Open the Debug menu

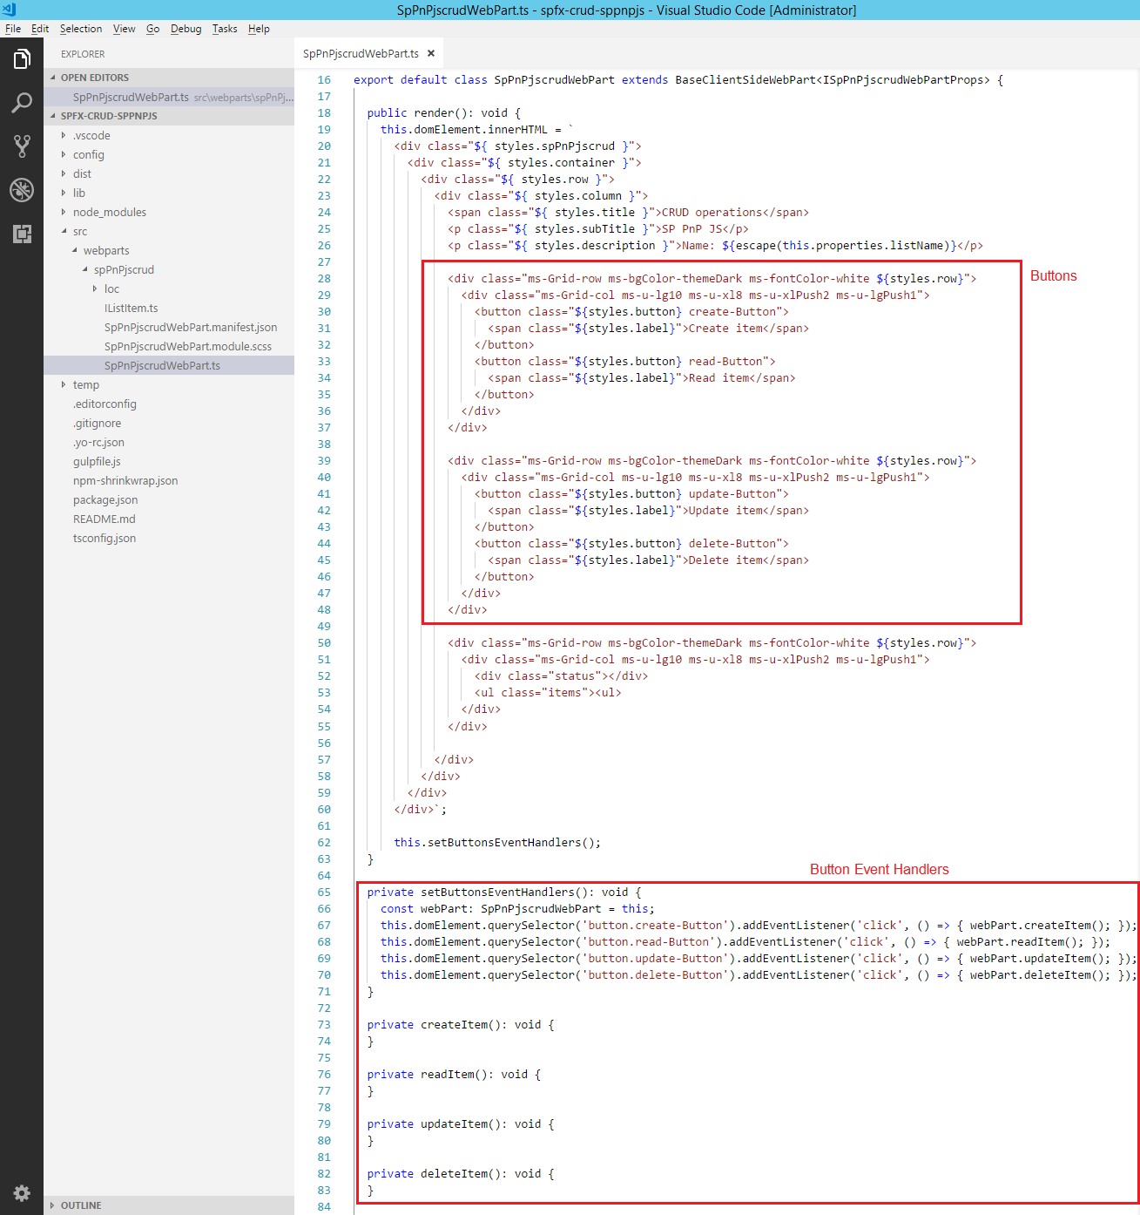(x=186, y=29)
